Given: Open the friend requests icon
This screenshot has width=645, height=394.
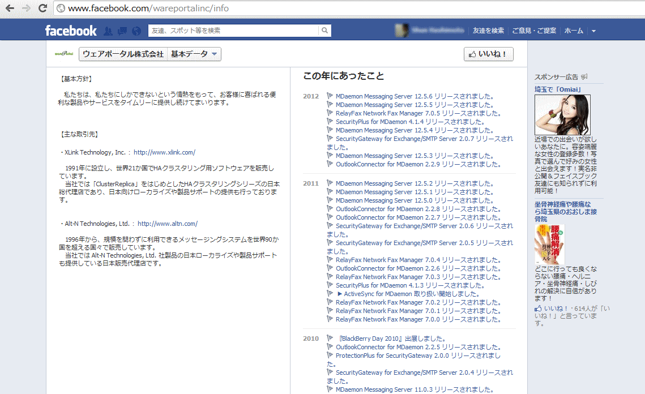Looking at the screenshot, I should point(108,31).
